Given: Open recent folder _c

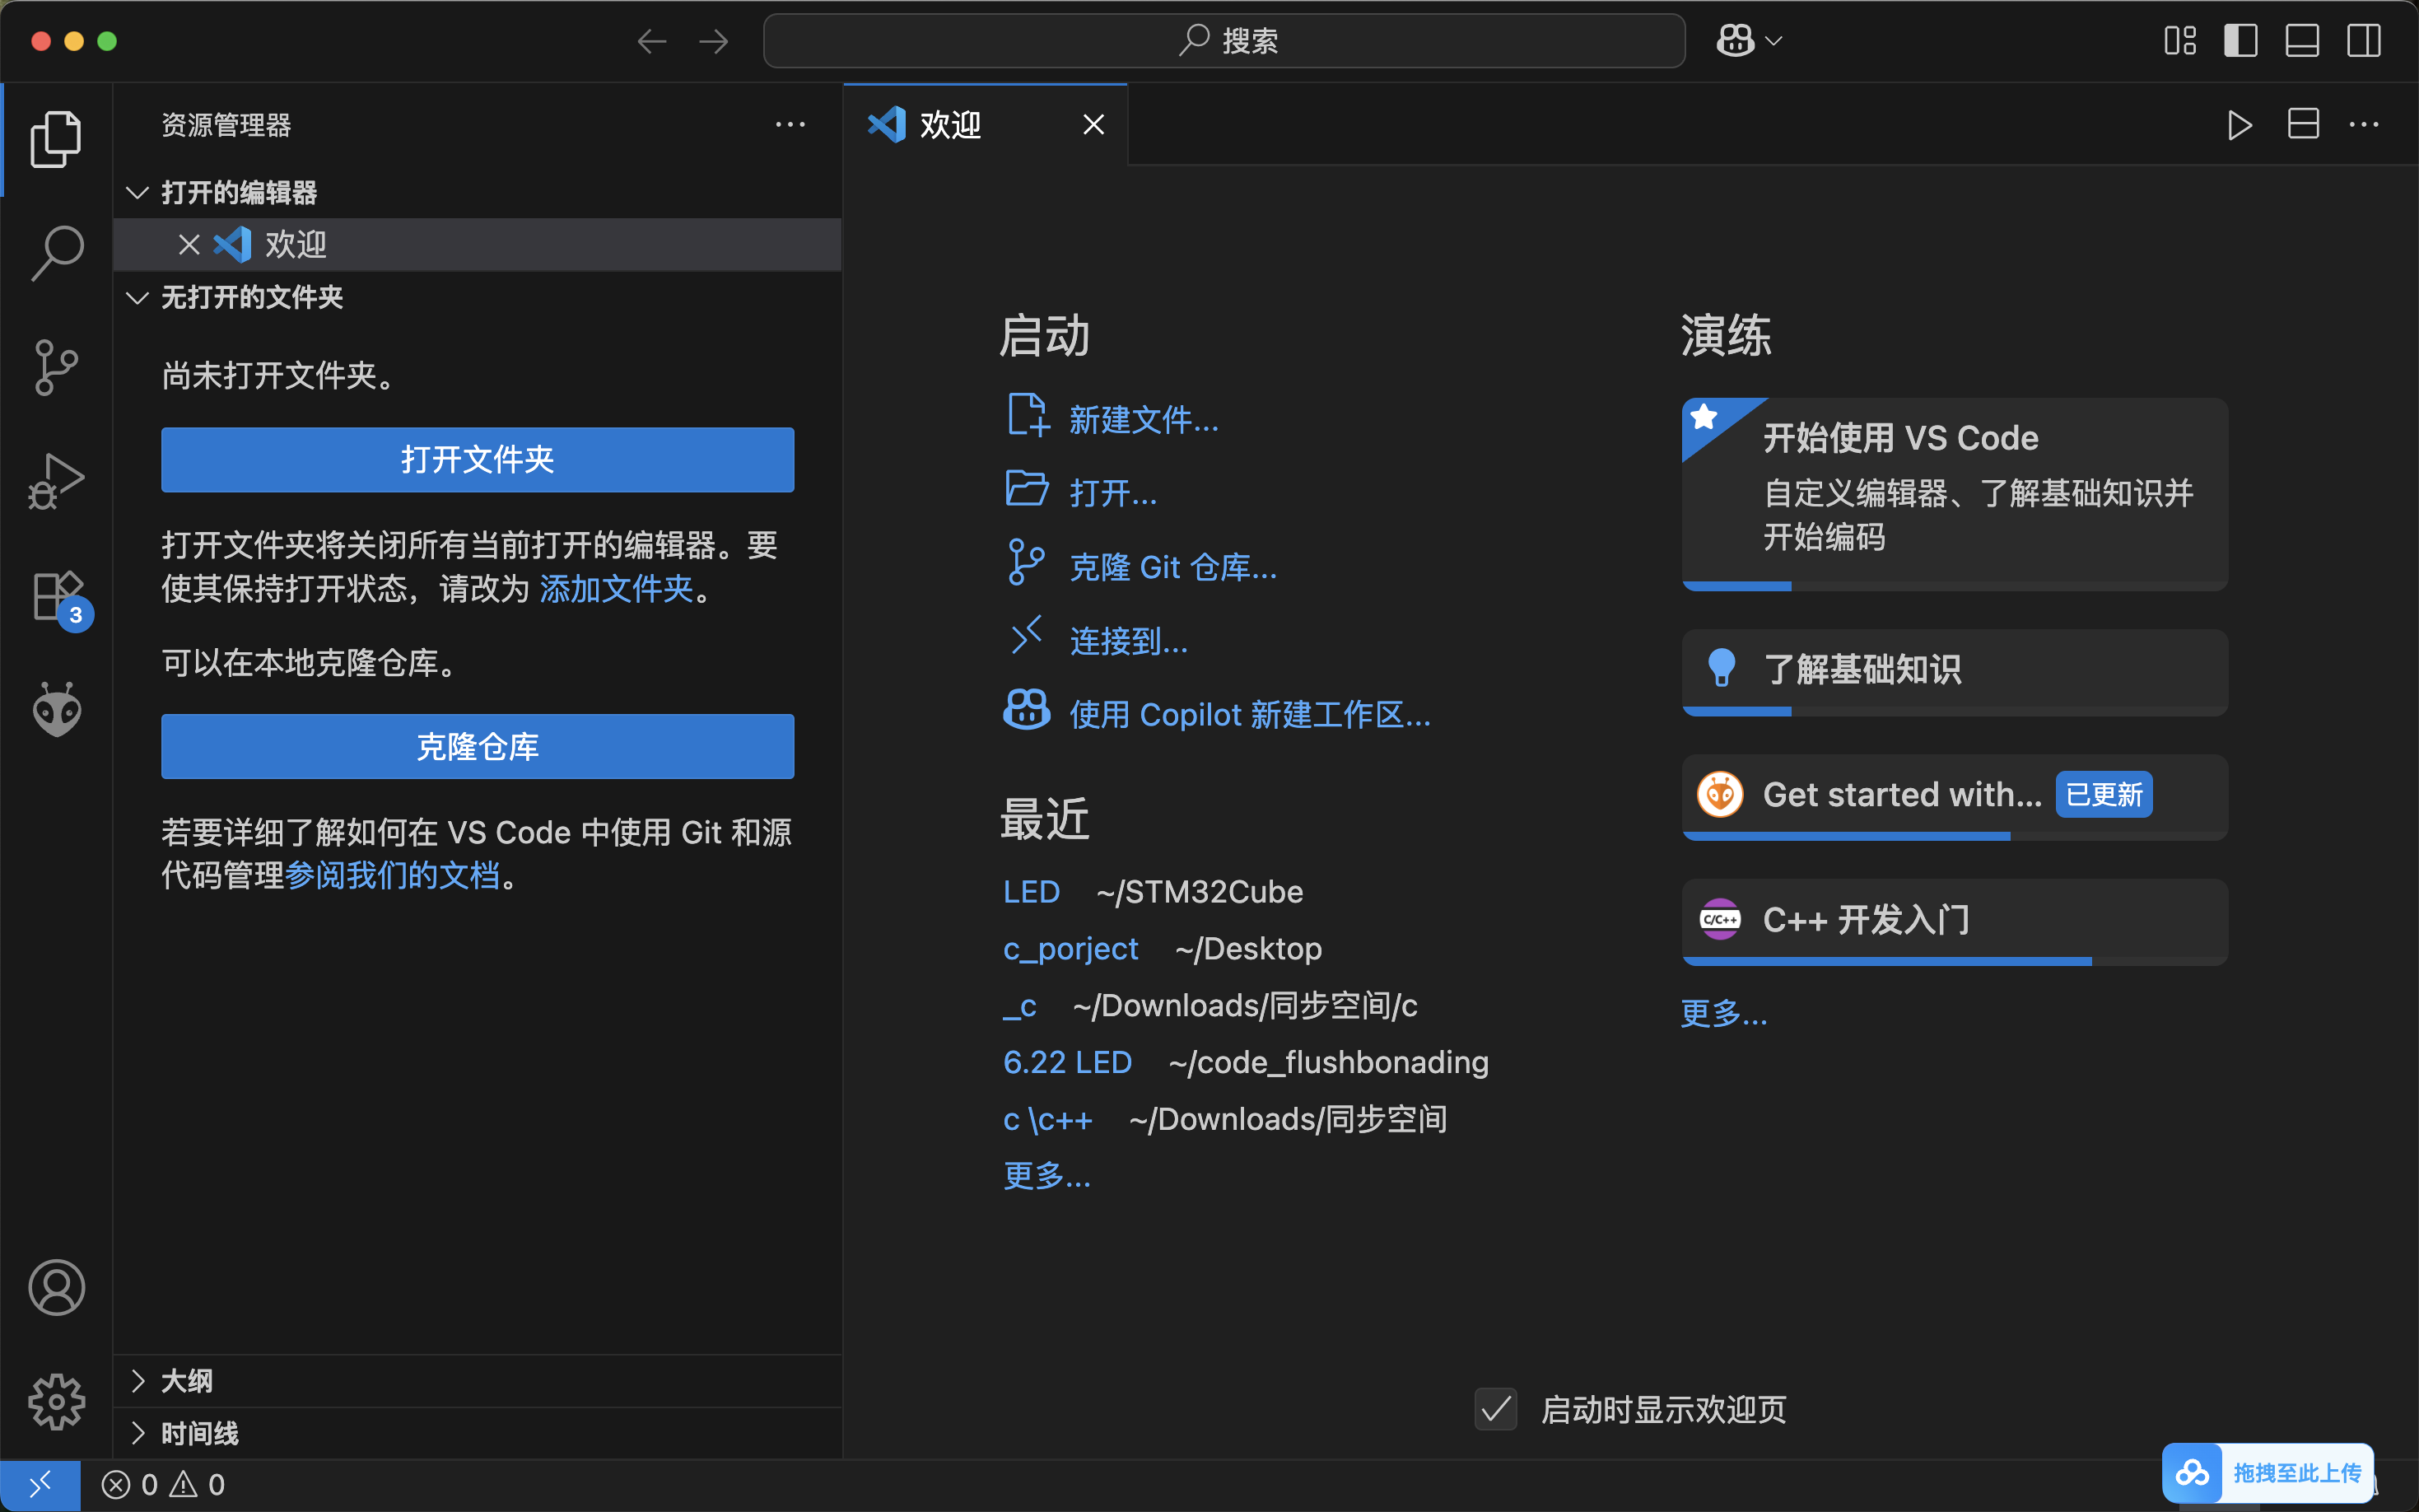Looking at the screenshot, I should pyautogui.click(x=1019, y=1005).
